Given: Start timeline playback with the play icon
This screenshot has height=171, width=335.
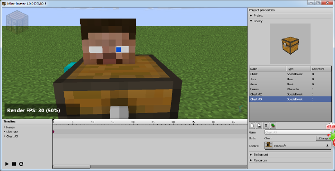Looking at the screenshot, I should pos(7,164).
